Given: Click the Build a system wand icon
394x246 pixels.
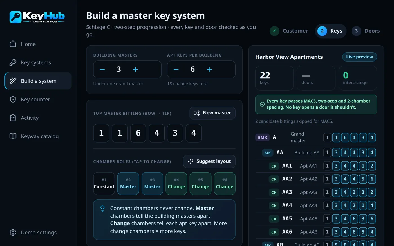Looking at the screenshot, I should 13,81.
